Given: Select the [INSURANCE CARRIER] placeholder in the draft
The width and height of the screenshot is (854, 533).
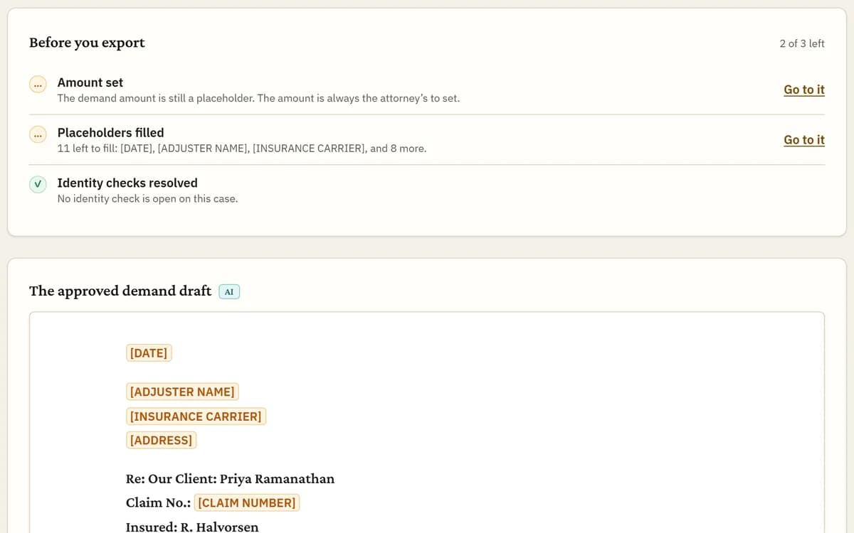Looking at the screenshot, I should (x=196, y=416).
